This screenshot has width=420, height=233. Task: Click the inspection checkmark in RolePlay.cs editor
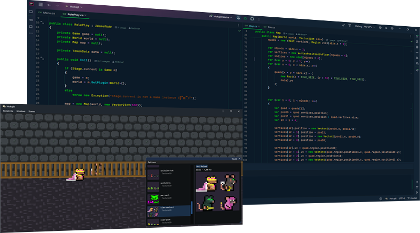239,31
